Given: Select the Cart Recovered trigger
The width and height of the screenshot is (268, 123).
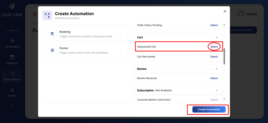Looking at the screenshot, I should 214,57.
